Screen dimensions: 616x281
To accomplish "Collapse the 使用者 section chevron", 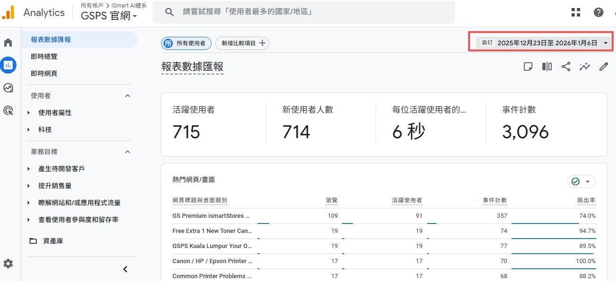I will click(127, 96).
